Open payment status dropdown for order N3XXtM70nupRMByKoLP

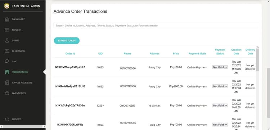click(220, 67)
